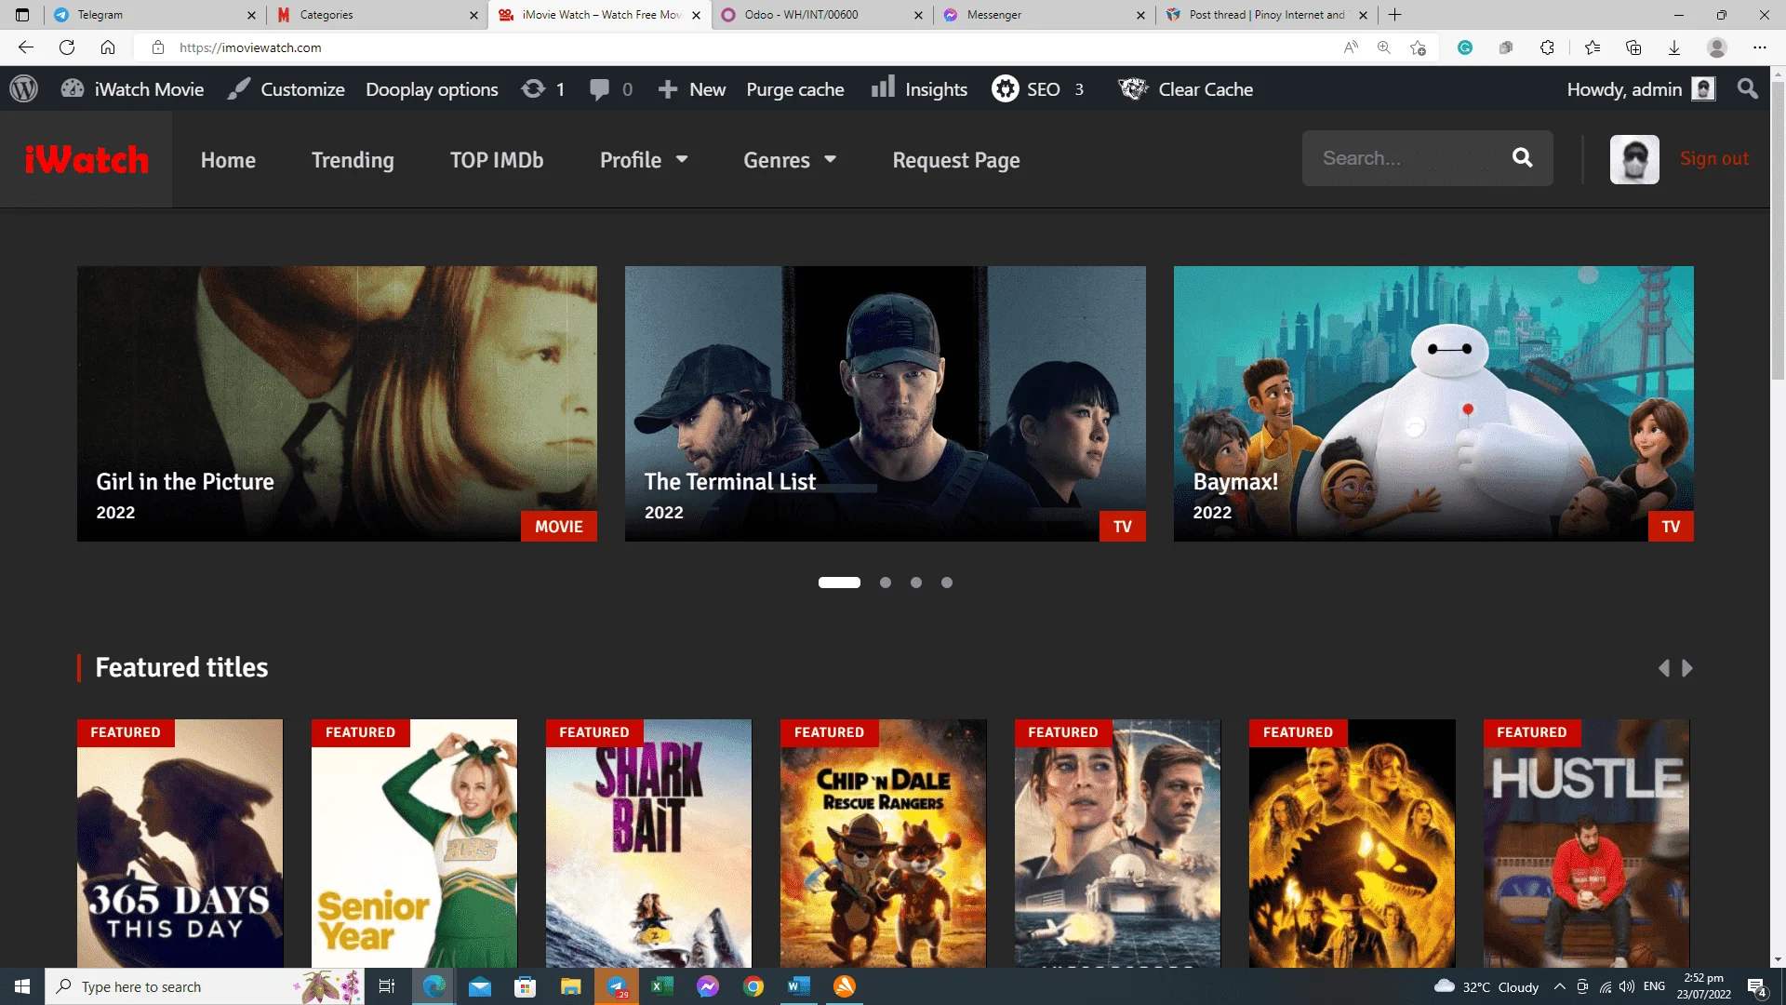Click the Sign out link
Image resolution: width=1786 pixels, height=1005 pixels.
tap(1714, 158)
